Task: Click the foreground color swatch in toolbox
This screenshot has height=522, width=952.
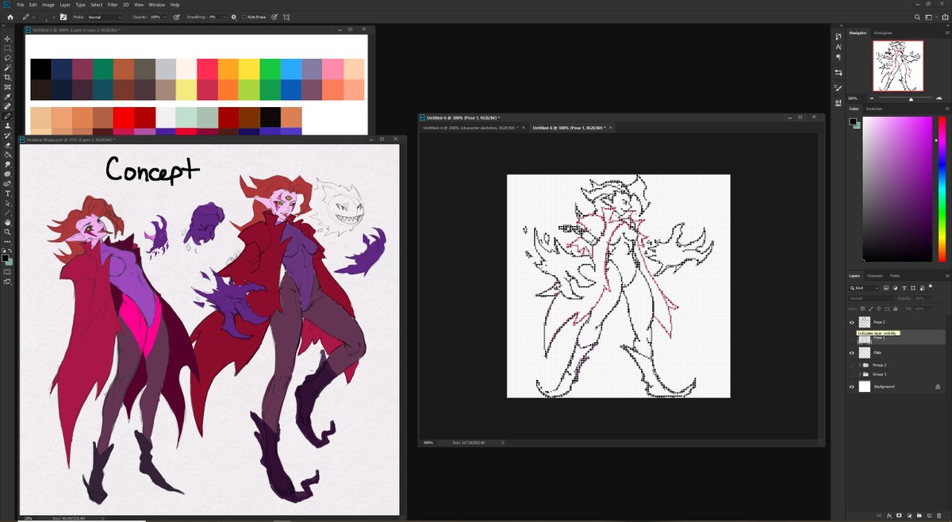Action: [x=6, y=259]
